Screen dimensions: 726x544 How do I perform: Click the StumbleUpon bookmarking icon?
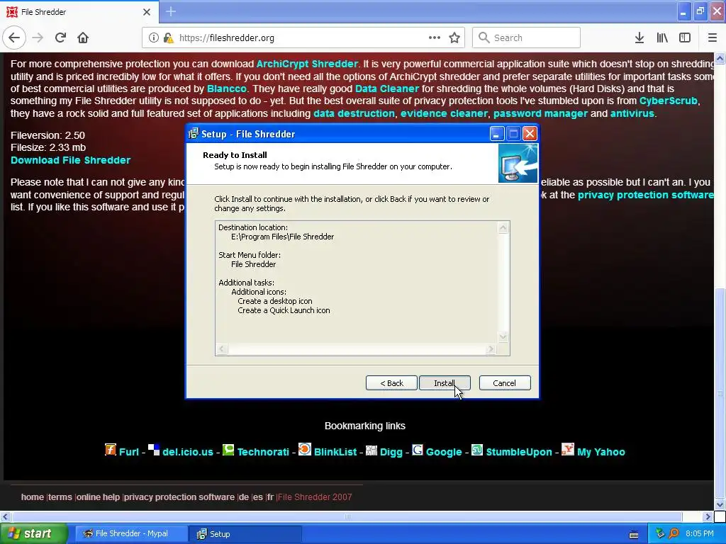477,450
